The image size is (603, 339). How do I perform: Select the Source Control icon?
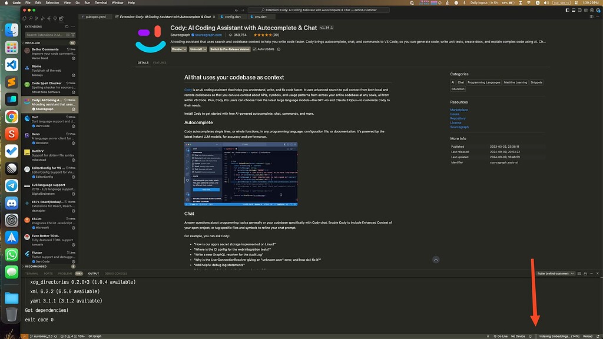(36, 19)
